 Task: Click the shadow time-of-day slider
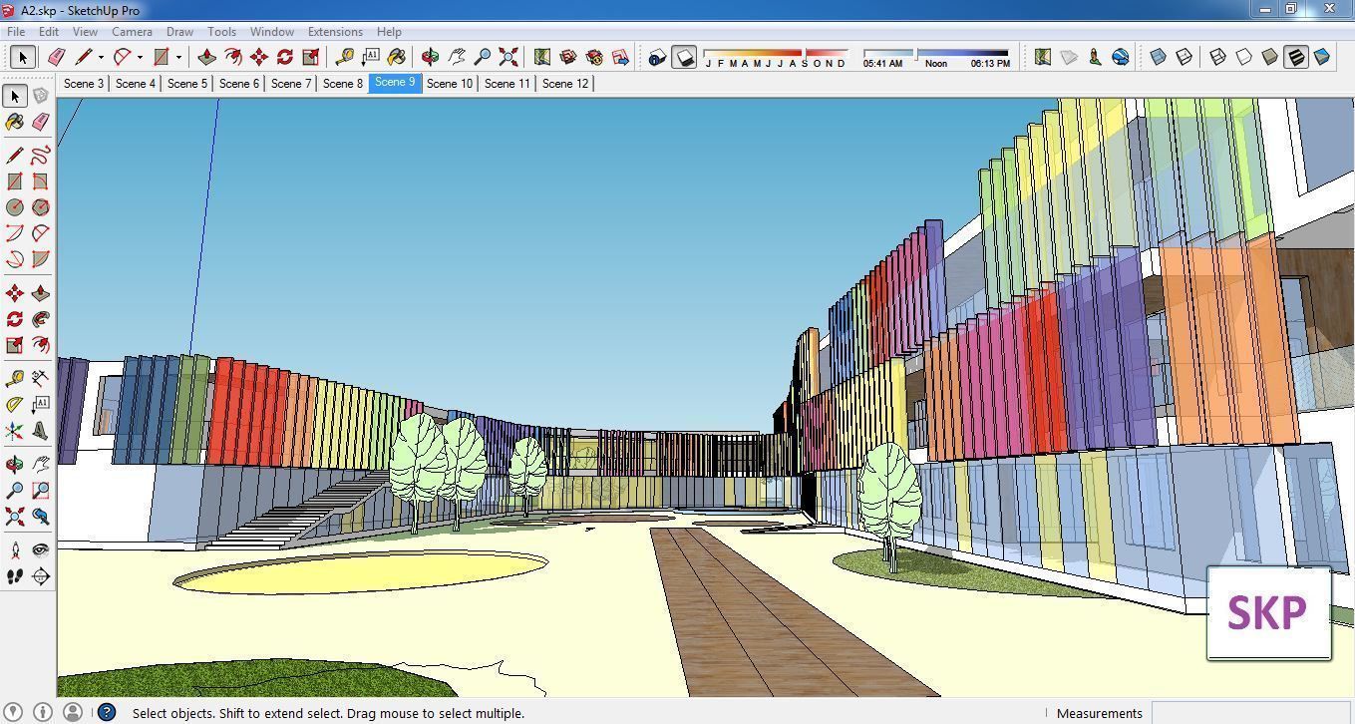click(x=936, y=53)
